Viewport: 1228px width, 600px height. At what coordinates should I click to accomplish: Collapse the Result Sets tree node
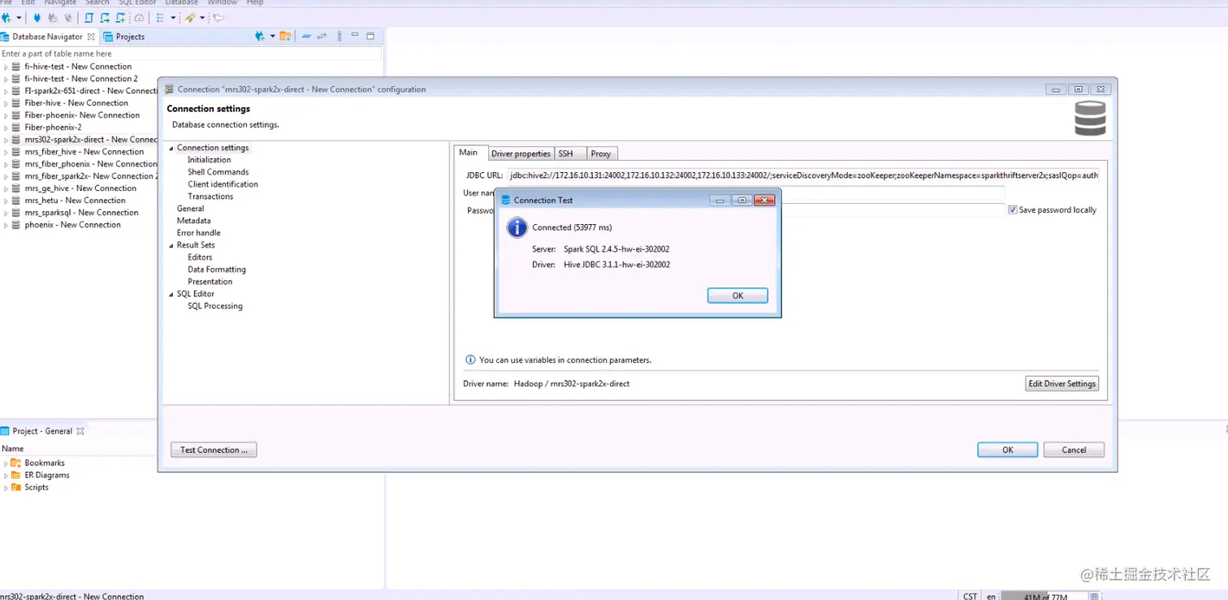[171, 245]
